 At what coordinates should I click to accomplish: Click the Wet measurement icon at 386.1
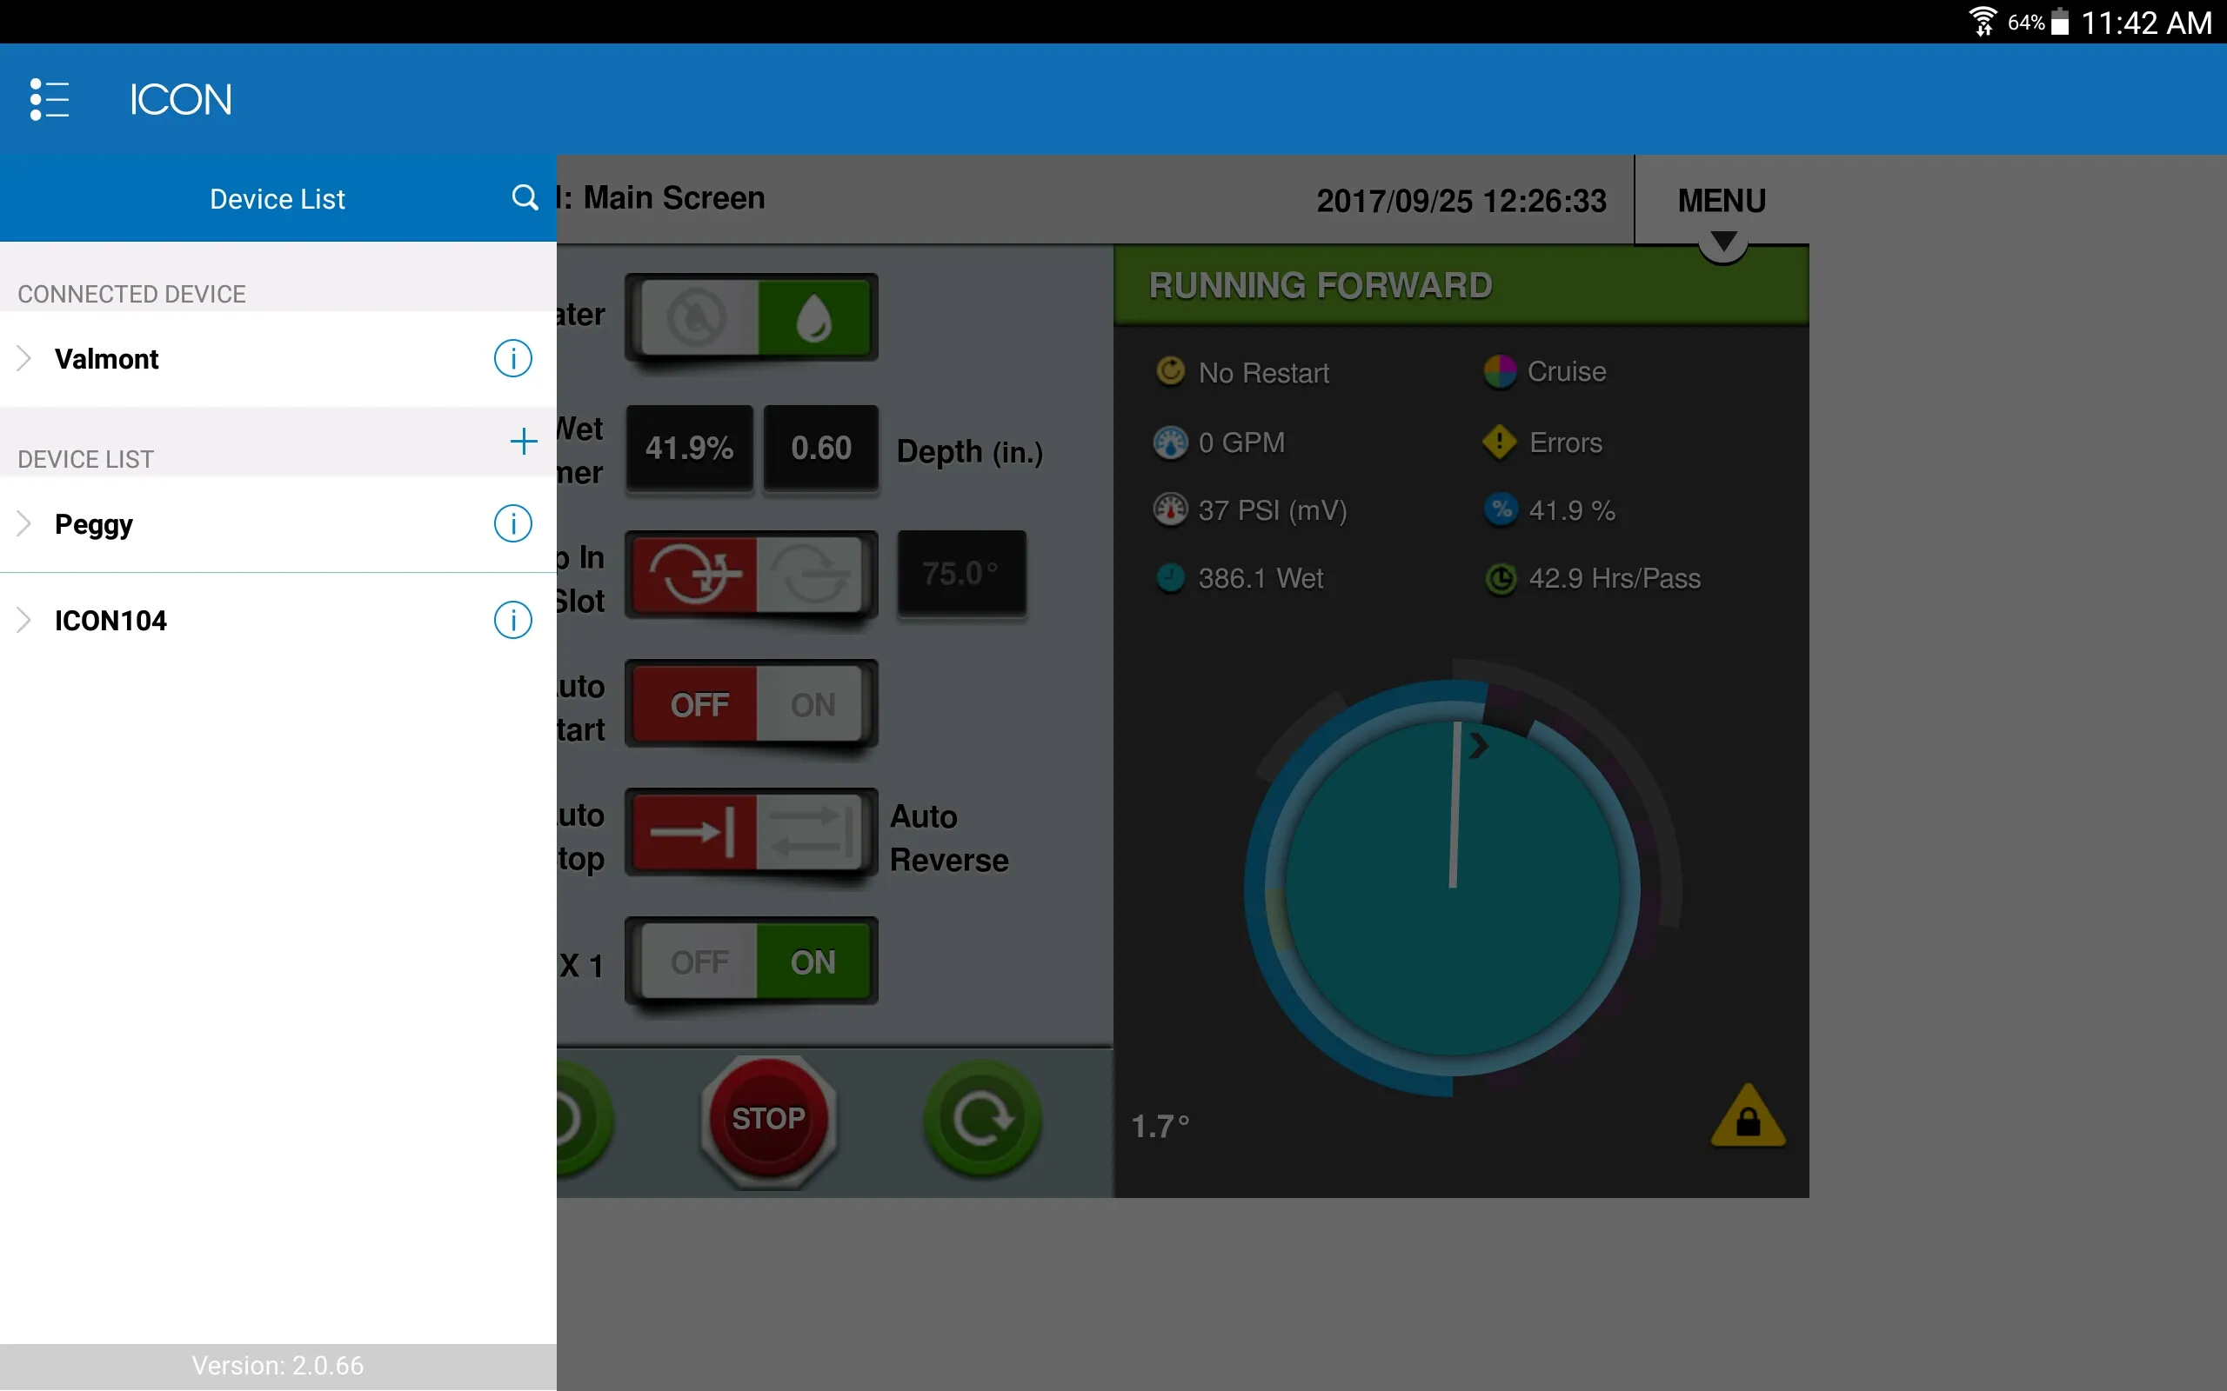[1172, 578]
